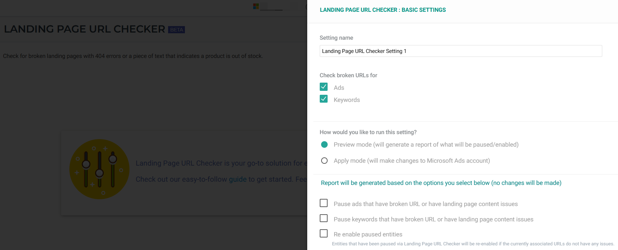Select Apply mode radio button
Viewport: 618px width, 250px height.
click(324, 161)
